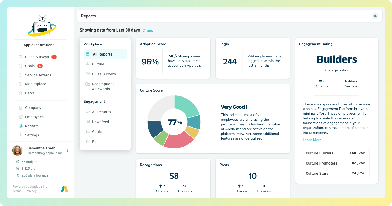Click the Change date range link
Image resolution: width=392 pixels, height=206 pixels.
[148, 31]
